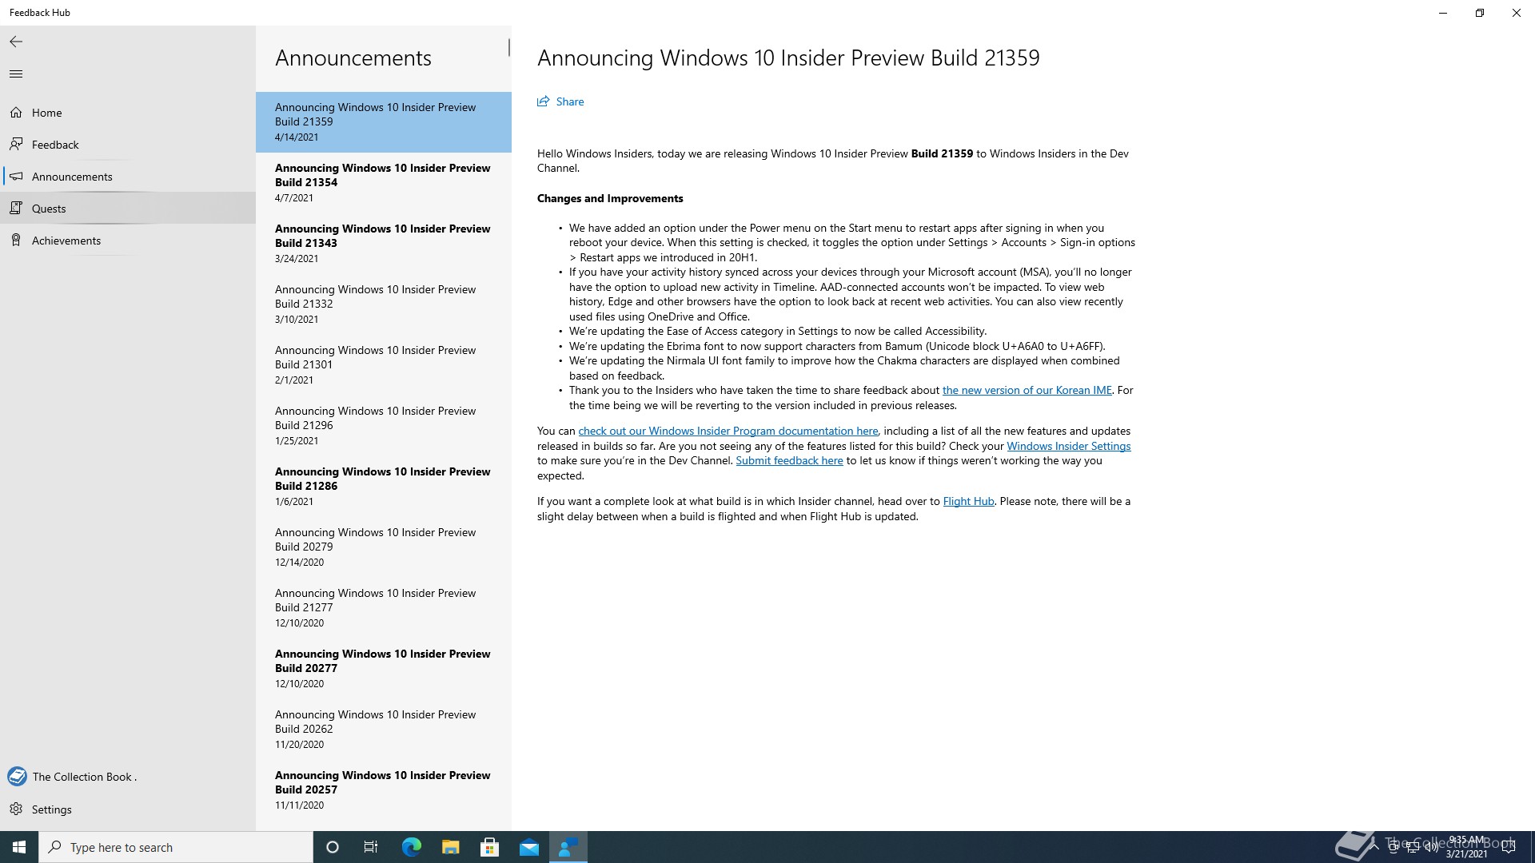Screen dimensions: 1535x863
Task: Click the Settings gear icon
Action: (x=16, y=809)
